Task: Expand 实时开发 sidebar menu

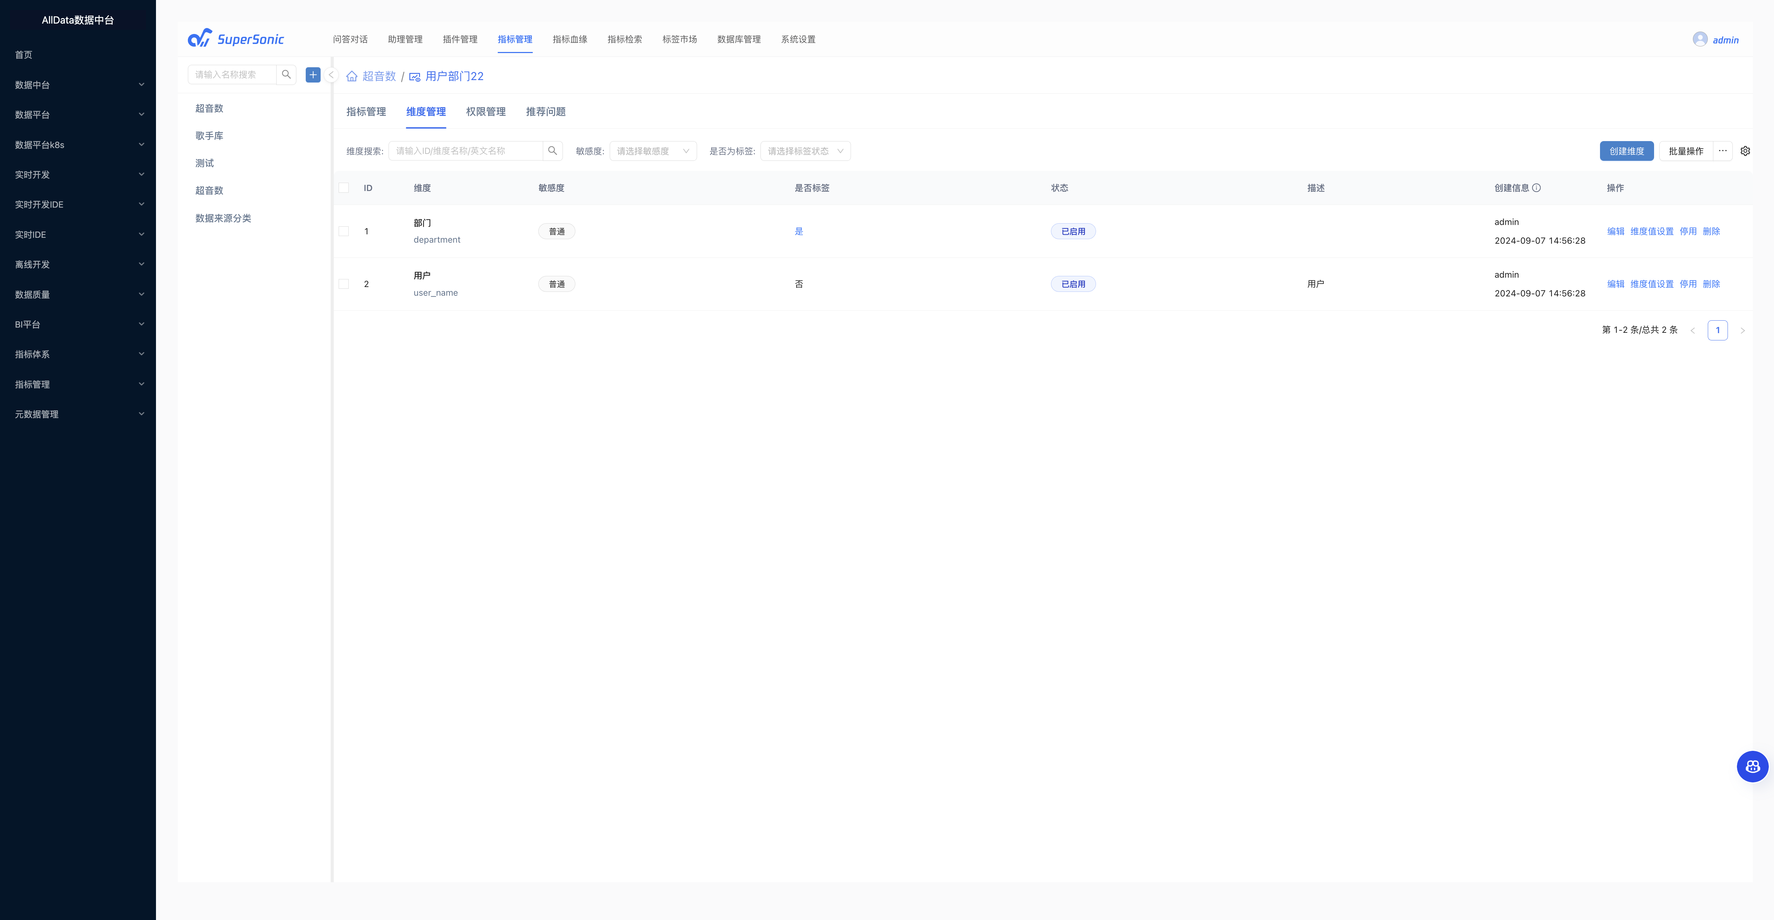Action: (78, 174)
